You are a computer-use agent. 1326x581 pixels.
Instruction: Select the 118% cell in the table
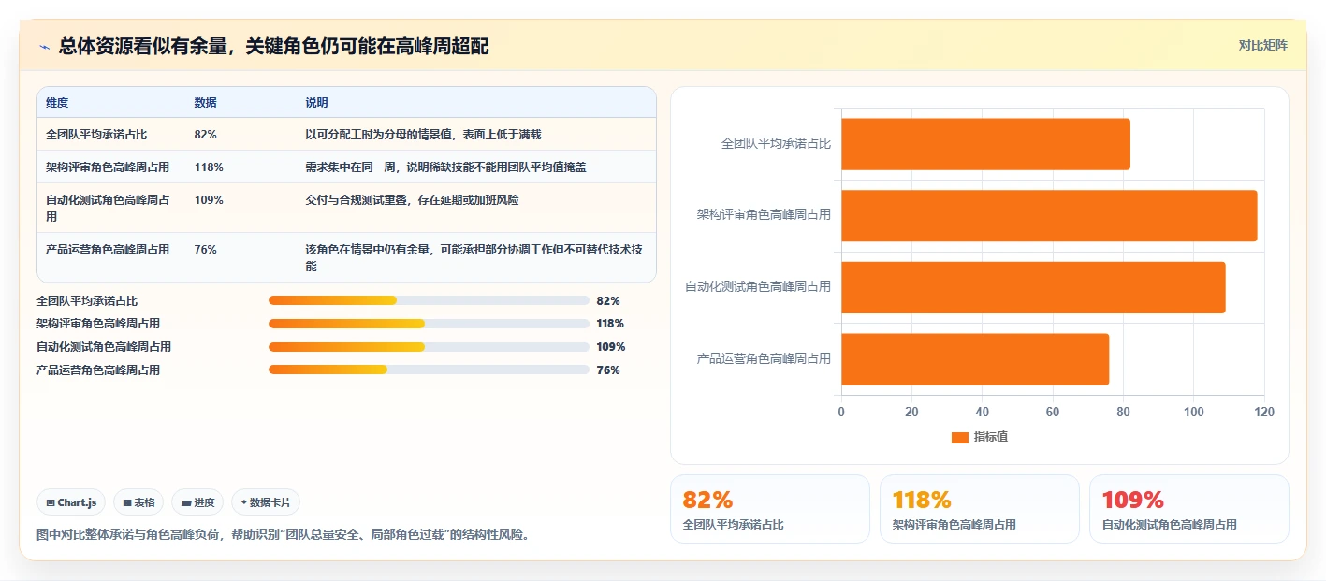click(209, 167)
